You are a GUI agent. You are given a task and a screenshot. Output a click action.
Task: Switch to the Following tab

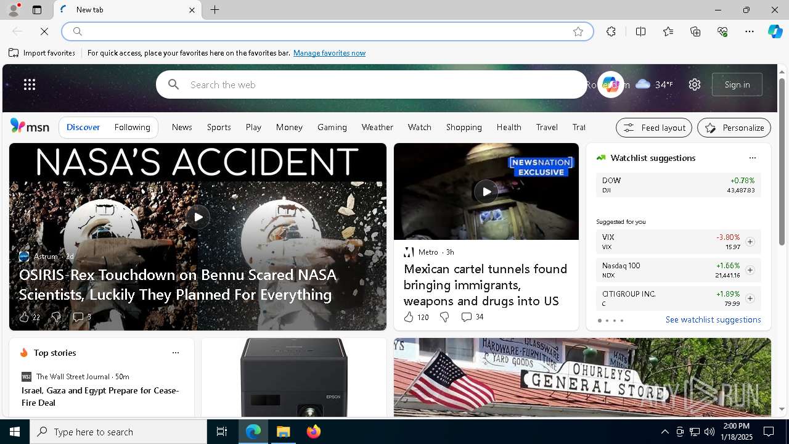pyautogui.click(x=133, y=127)
